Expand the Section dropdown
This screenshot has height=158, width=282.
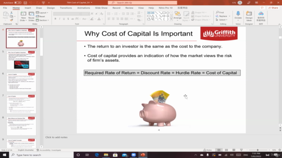coord(42,20)
